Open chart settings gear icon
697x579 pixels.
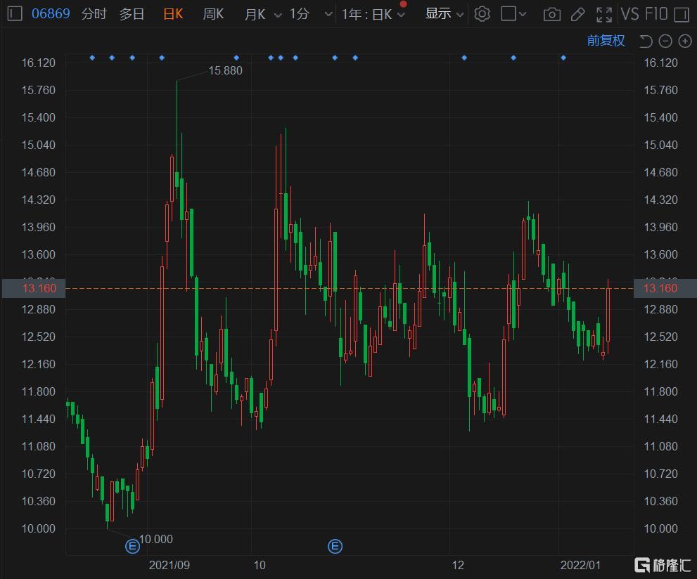click(x=482, y=14)
